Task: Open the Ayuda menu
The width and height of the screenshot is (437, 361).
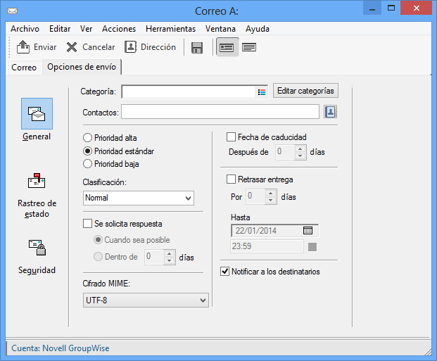Action: (258, 29)
